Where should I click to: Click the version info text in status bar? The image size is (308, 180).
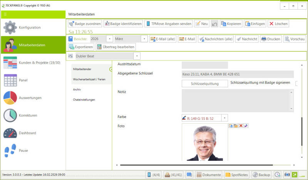click(33, 175)
